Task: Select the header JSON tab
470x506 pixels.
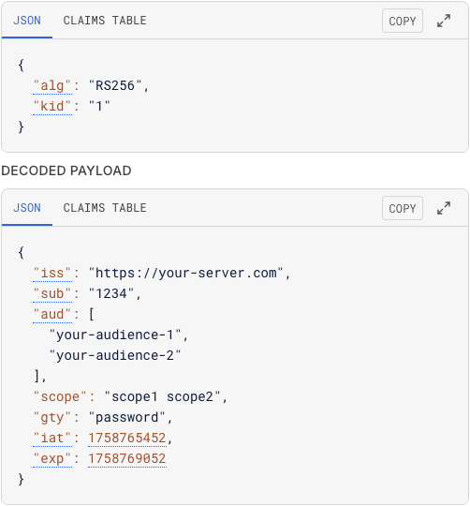Action: 27,21
